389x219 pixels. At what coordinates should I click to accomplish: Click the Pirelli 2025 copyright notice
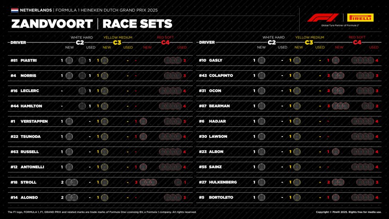coord(348,212)
